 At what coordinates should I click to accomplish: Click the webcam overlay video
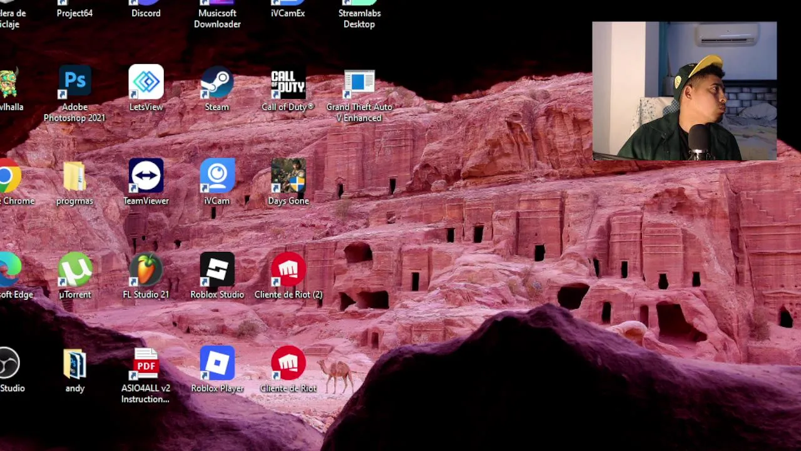click(x=685, y=91)
